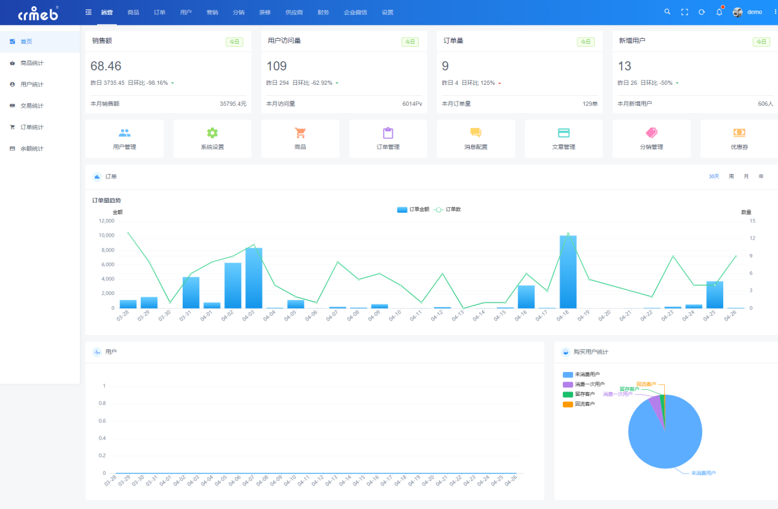Click the refresh icon in header
This screenshot has width=778, height=509.
click(x=702, y=12)
